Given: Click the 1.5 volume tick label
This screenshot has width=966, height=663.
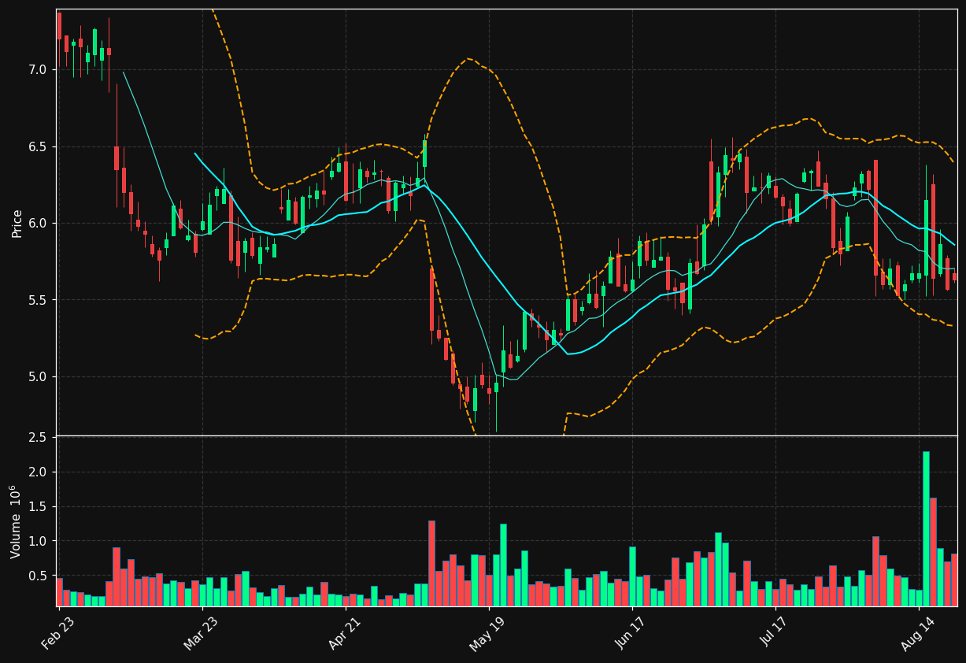Looking at the screenshot, I should (39, 507).
